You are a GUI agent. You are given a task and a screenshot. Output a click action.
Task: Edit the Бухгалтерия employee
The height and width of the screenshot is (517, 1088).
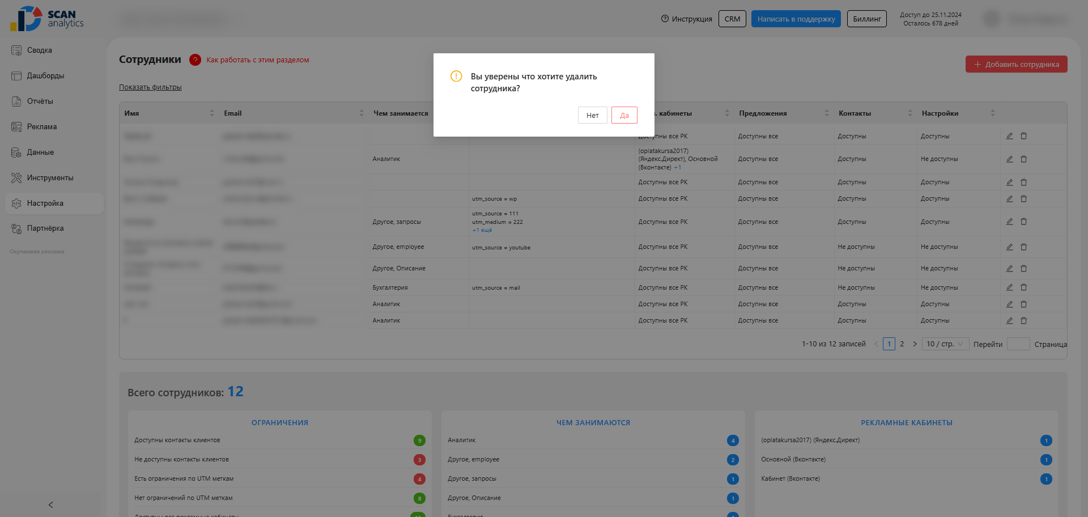[1009, 287]
